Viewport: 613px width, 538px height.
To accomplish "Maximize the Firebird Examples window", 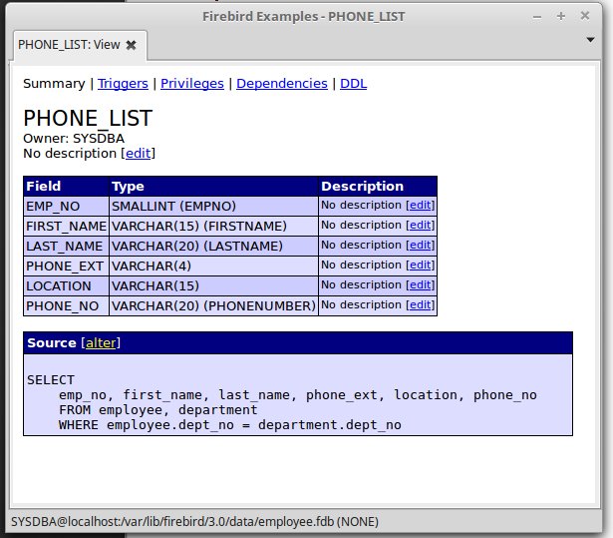I will 562,15.
